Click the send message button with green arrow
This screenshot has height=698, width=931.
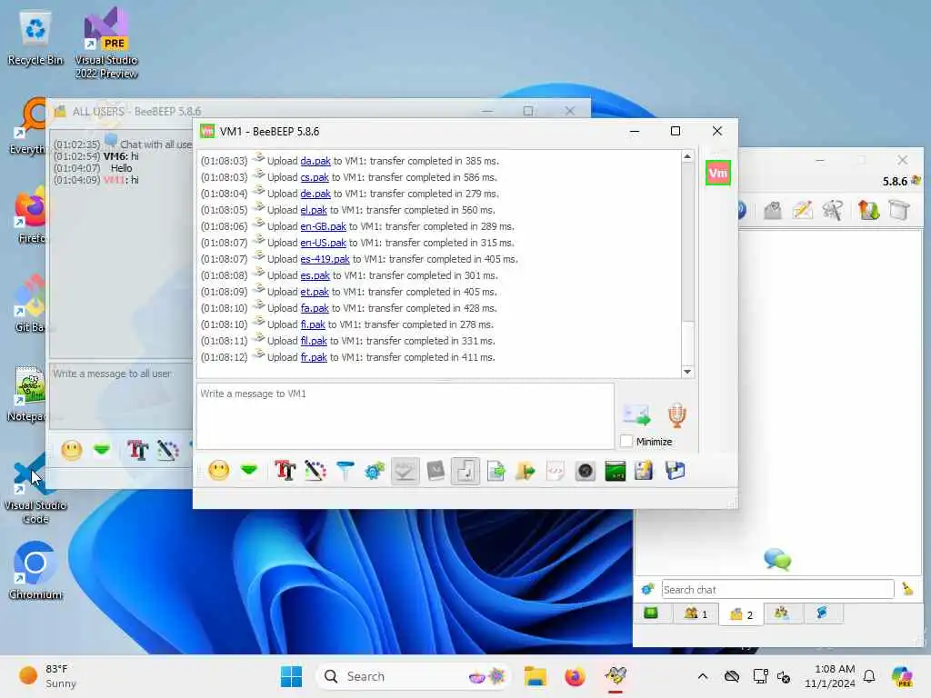(636, 414)
